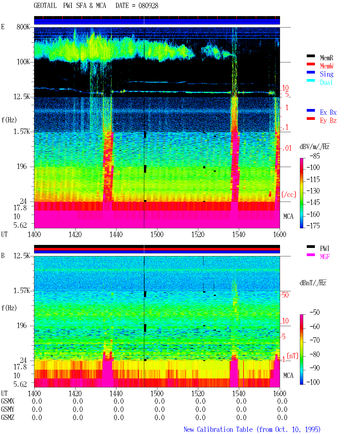
Task: Click the 1440 UT tick under the B panel
Action: pyautogui.click(x=116, y=393)
